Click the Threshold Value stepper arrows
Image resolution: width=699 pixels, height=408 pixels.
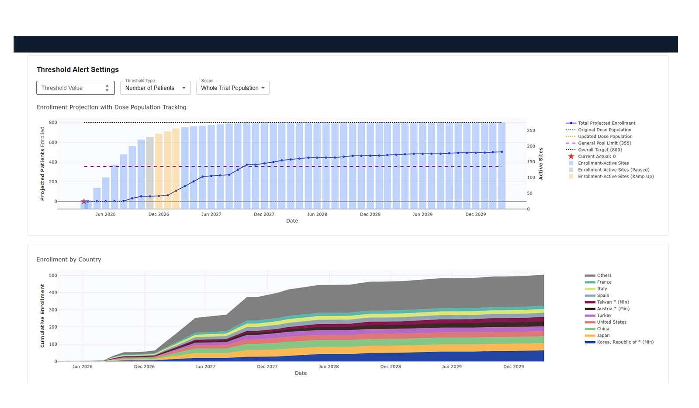click(x=107, y=88)
